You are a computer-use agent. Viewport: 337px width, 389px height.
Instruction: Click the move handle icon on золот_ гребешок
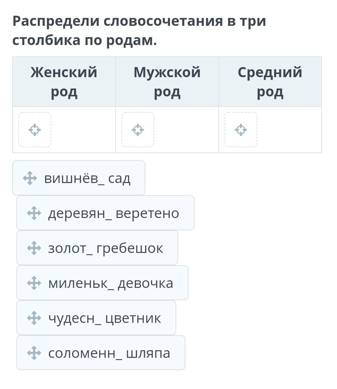(34, 248)
